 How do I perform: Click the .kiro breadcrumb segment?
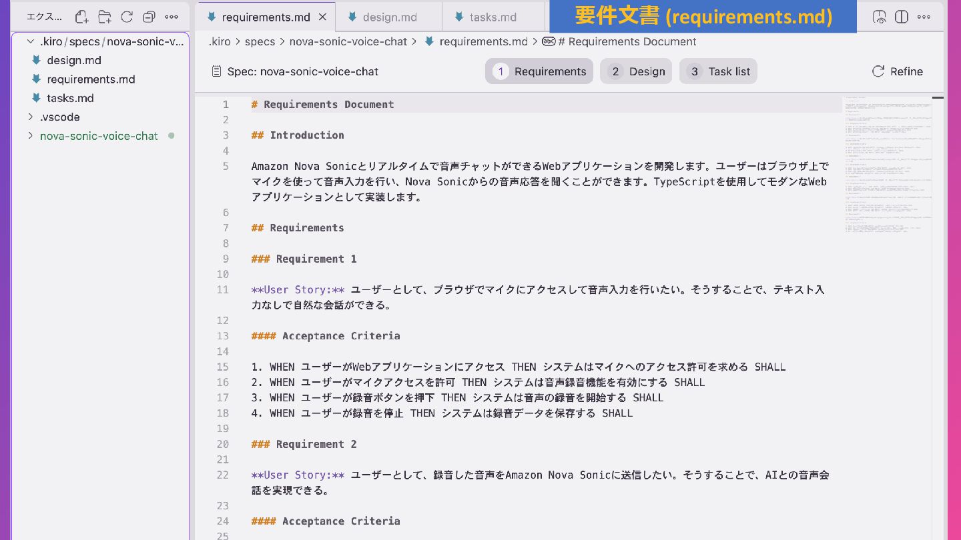pyautogui.click(x=220, y=41)
